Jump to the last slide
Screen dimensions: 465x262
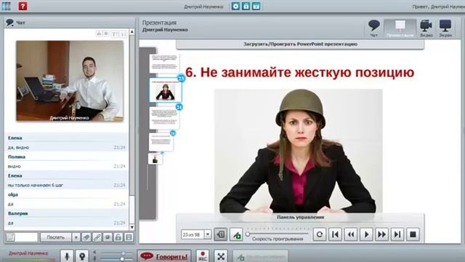coord(397,234)
